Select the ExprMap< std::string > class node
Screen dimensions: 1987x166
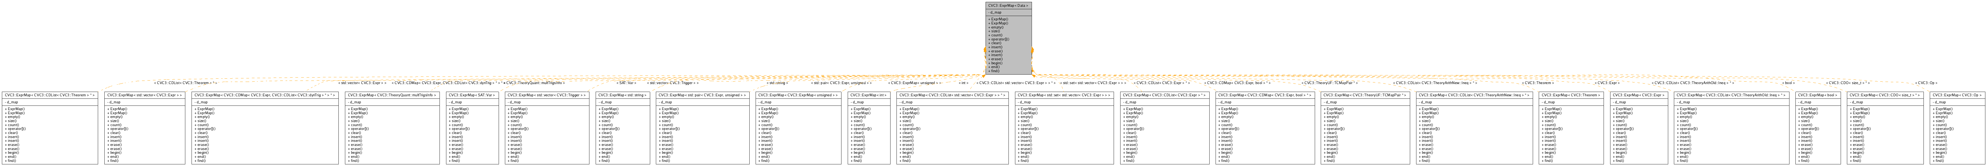pos(622,127)
